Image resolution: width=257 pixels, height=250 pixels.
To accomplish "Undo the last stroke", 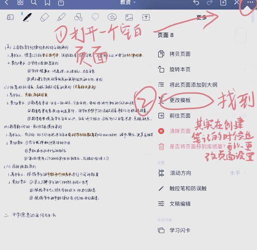I will click(196, 2).
